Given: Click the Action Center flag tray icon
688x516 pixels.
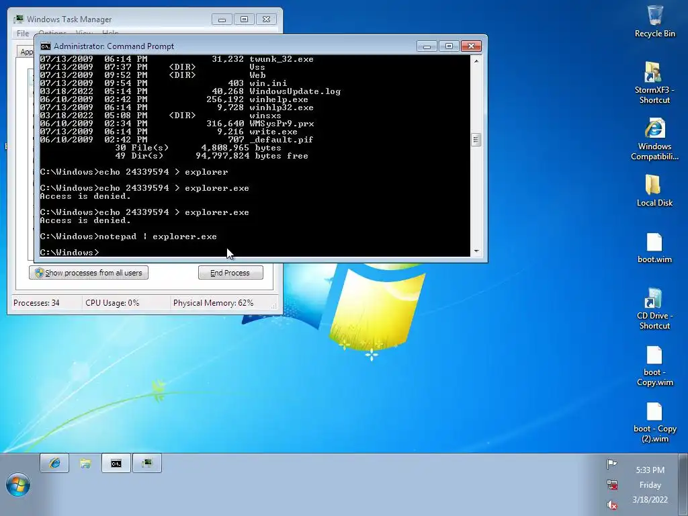Looking at the screenshot, I should [611, 464].
